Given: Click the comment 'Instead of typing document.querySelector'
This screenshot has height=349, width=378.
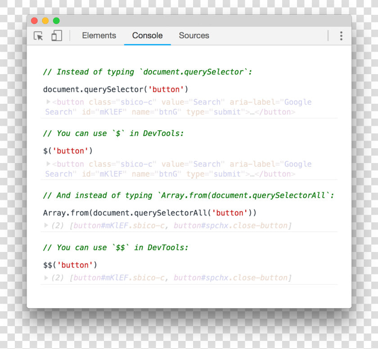Looking at the screenshot, I should pyautogui.click(x=148, y=72).
